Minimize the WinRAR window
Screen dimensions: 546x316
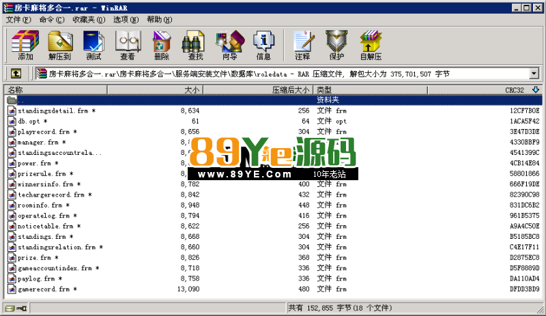tap(517, 8)
